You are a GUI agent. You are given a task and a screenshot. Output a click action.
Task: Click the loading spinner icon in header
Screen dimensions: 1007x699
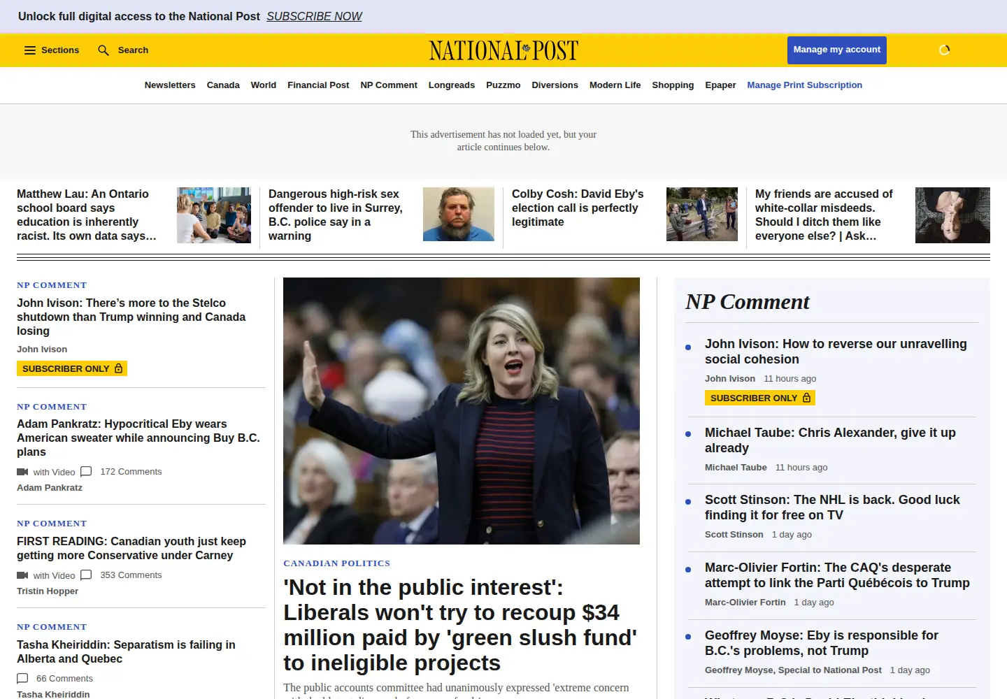(944, 50)
